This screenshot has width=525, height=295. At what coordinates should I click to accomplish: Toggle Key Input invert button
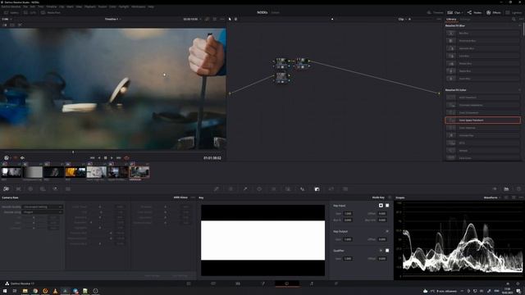coord(387,206)
